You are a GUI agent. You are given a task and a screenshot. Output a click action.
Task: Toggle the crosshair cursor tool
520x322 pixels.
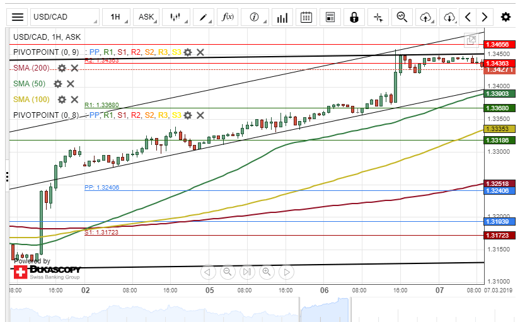(x=378, y=17)
